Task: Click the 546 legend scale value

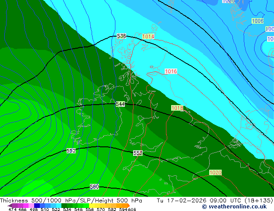Action: click(x=79, y=209)
